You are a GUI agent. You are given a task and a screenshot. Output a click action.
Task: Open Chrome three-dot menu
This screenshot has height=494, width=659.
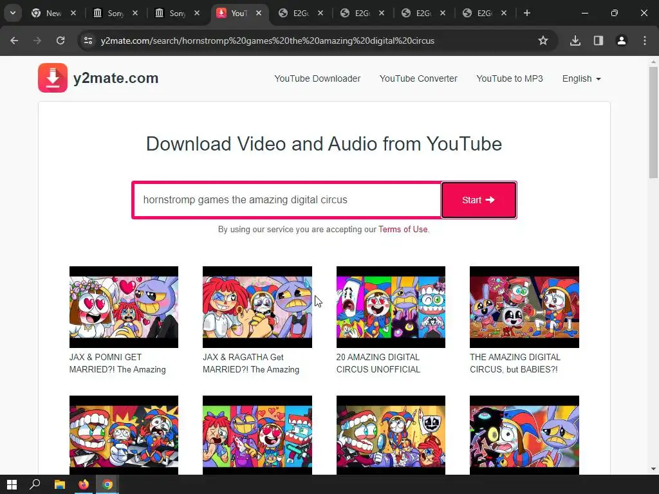pyautogui.click(x=645, y=41)
